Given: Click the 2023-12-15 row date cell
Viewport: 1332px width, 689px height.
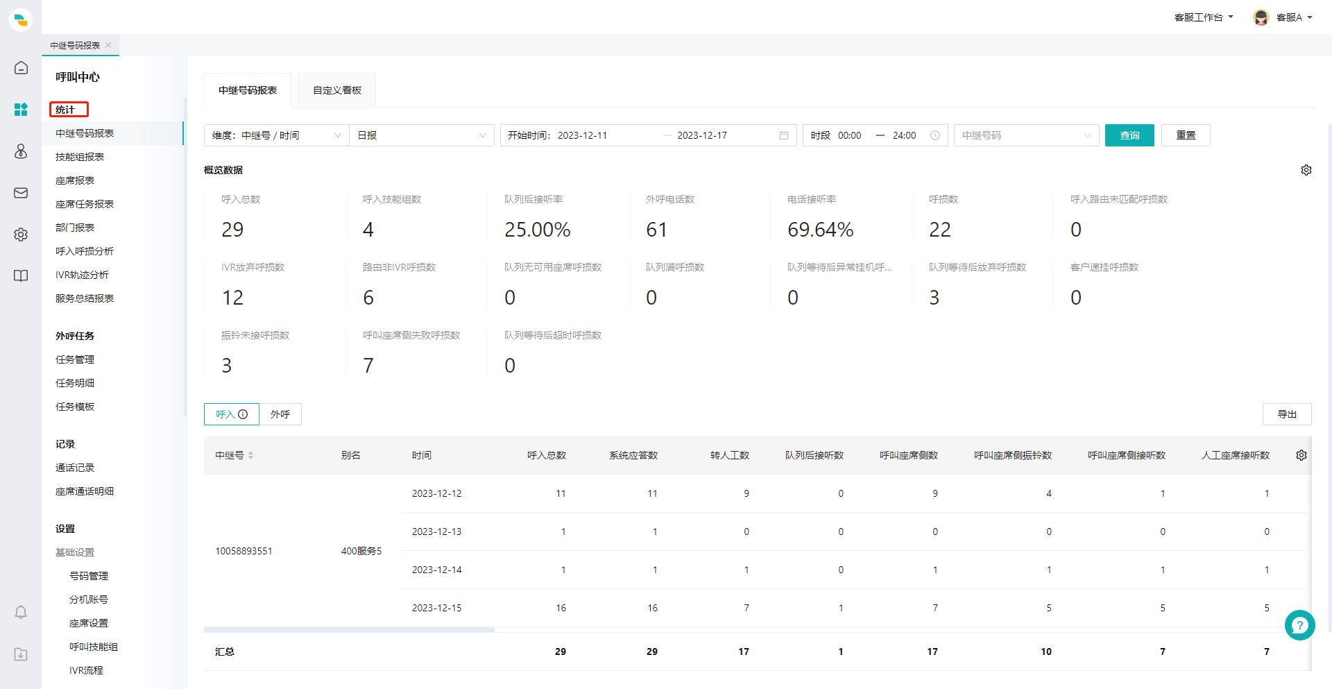Looking at the screenshot, I should (436, 608).
